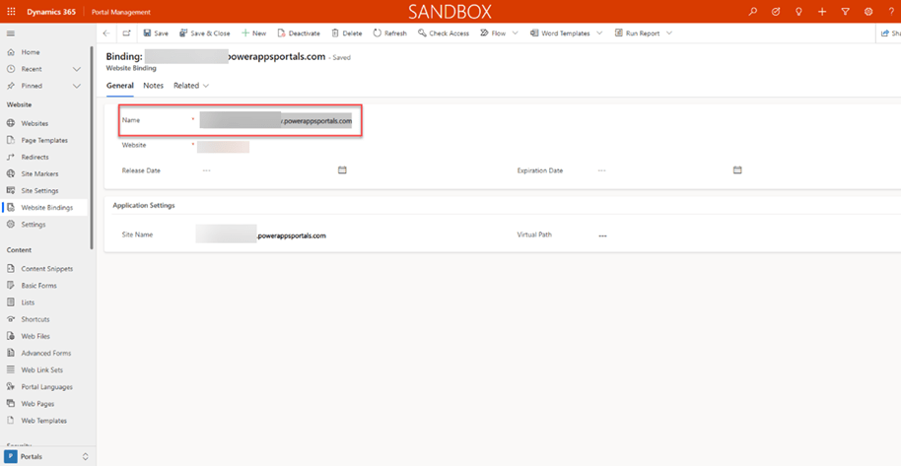Click the plus quick create icon
Screen dimensions: 901x466
tap(822, 12)
